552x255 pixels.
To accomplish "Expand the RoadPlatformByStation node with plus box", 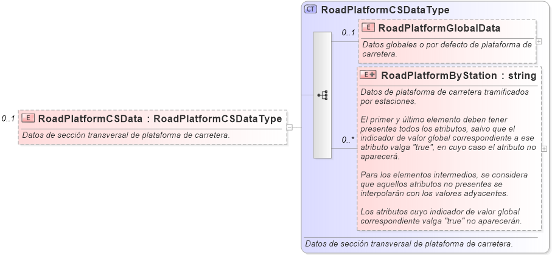I will [543, 148].
